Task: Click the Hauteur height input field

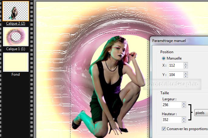Action: (x=172, y=120)
